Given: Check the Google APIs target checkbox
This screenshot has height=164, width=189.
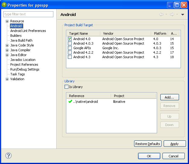Looking at the screenshot, I should point(70,48).
